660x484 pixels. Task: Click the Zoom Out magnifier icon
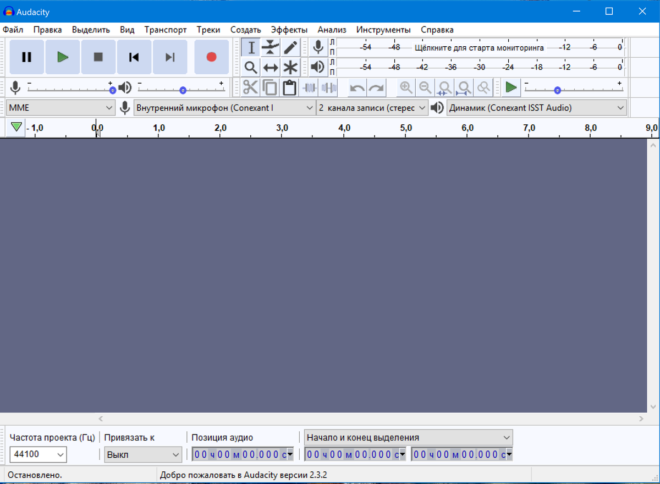click(425, 87)
